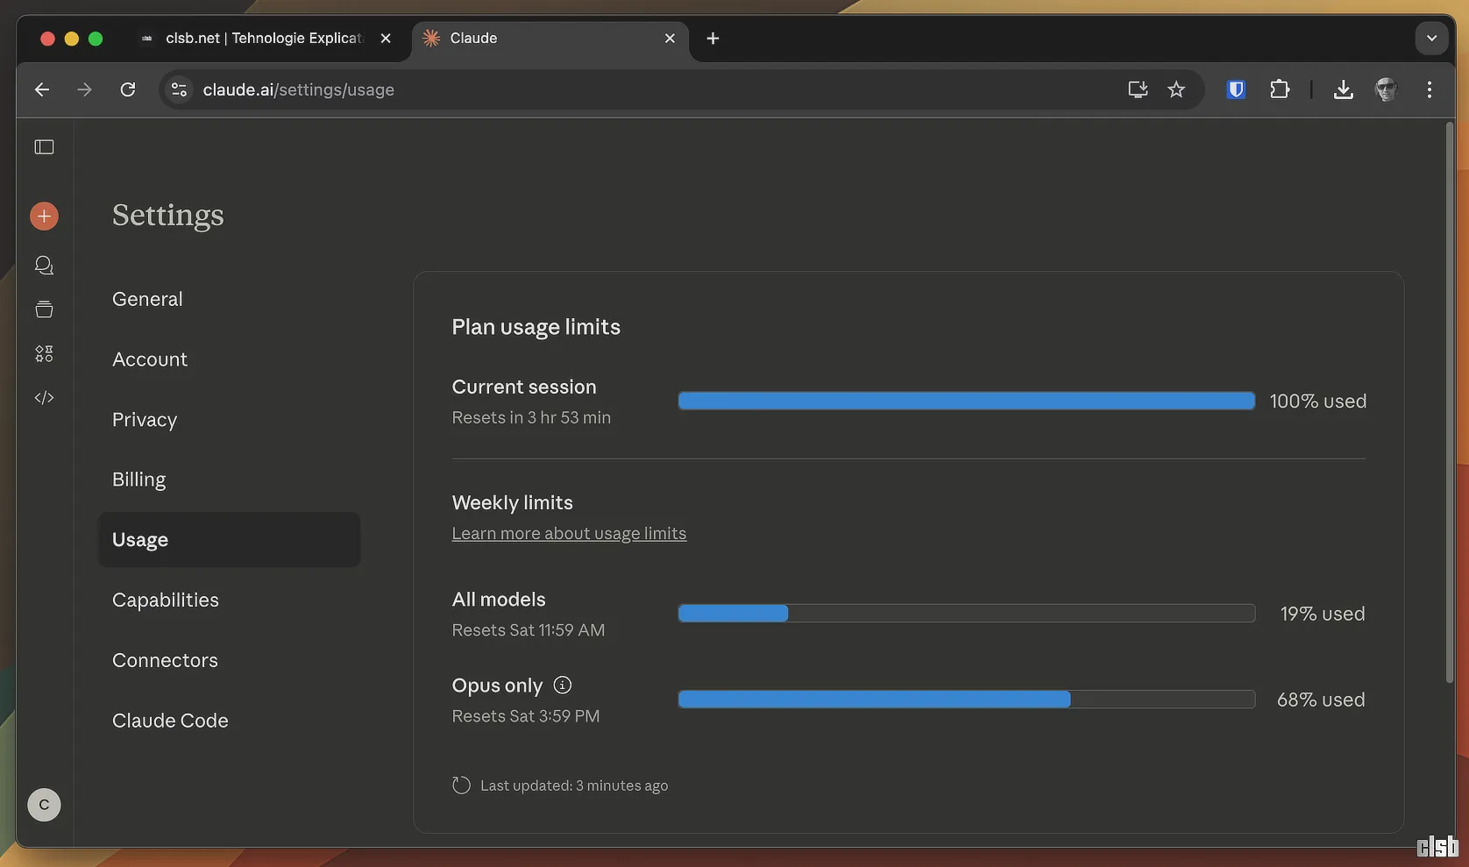Click the Opus only info icon
The image size is (1469, 867).
coord(563,686)
